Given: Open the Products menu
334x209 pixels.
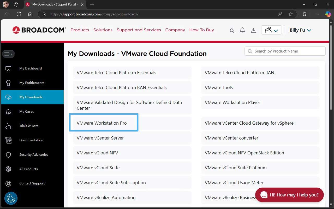Looking at the screenshot, I should tap(80, 30).
